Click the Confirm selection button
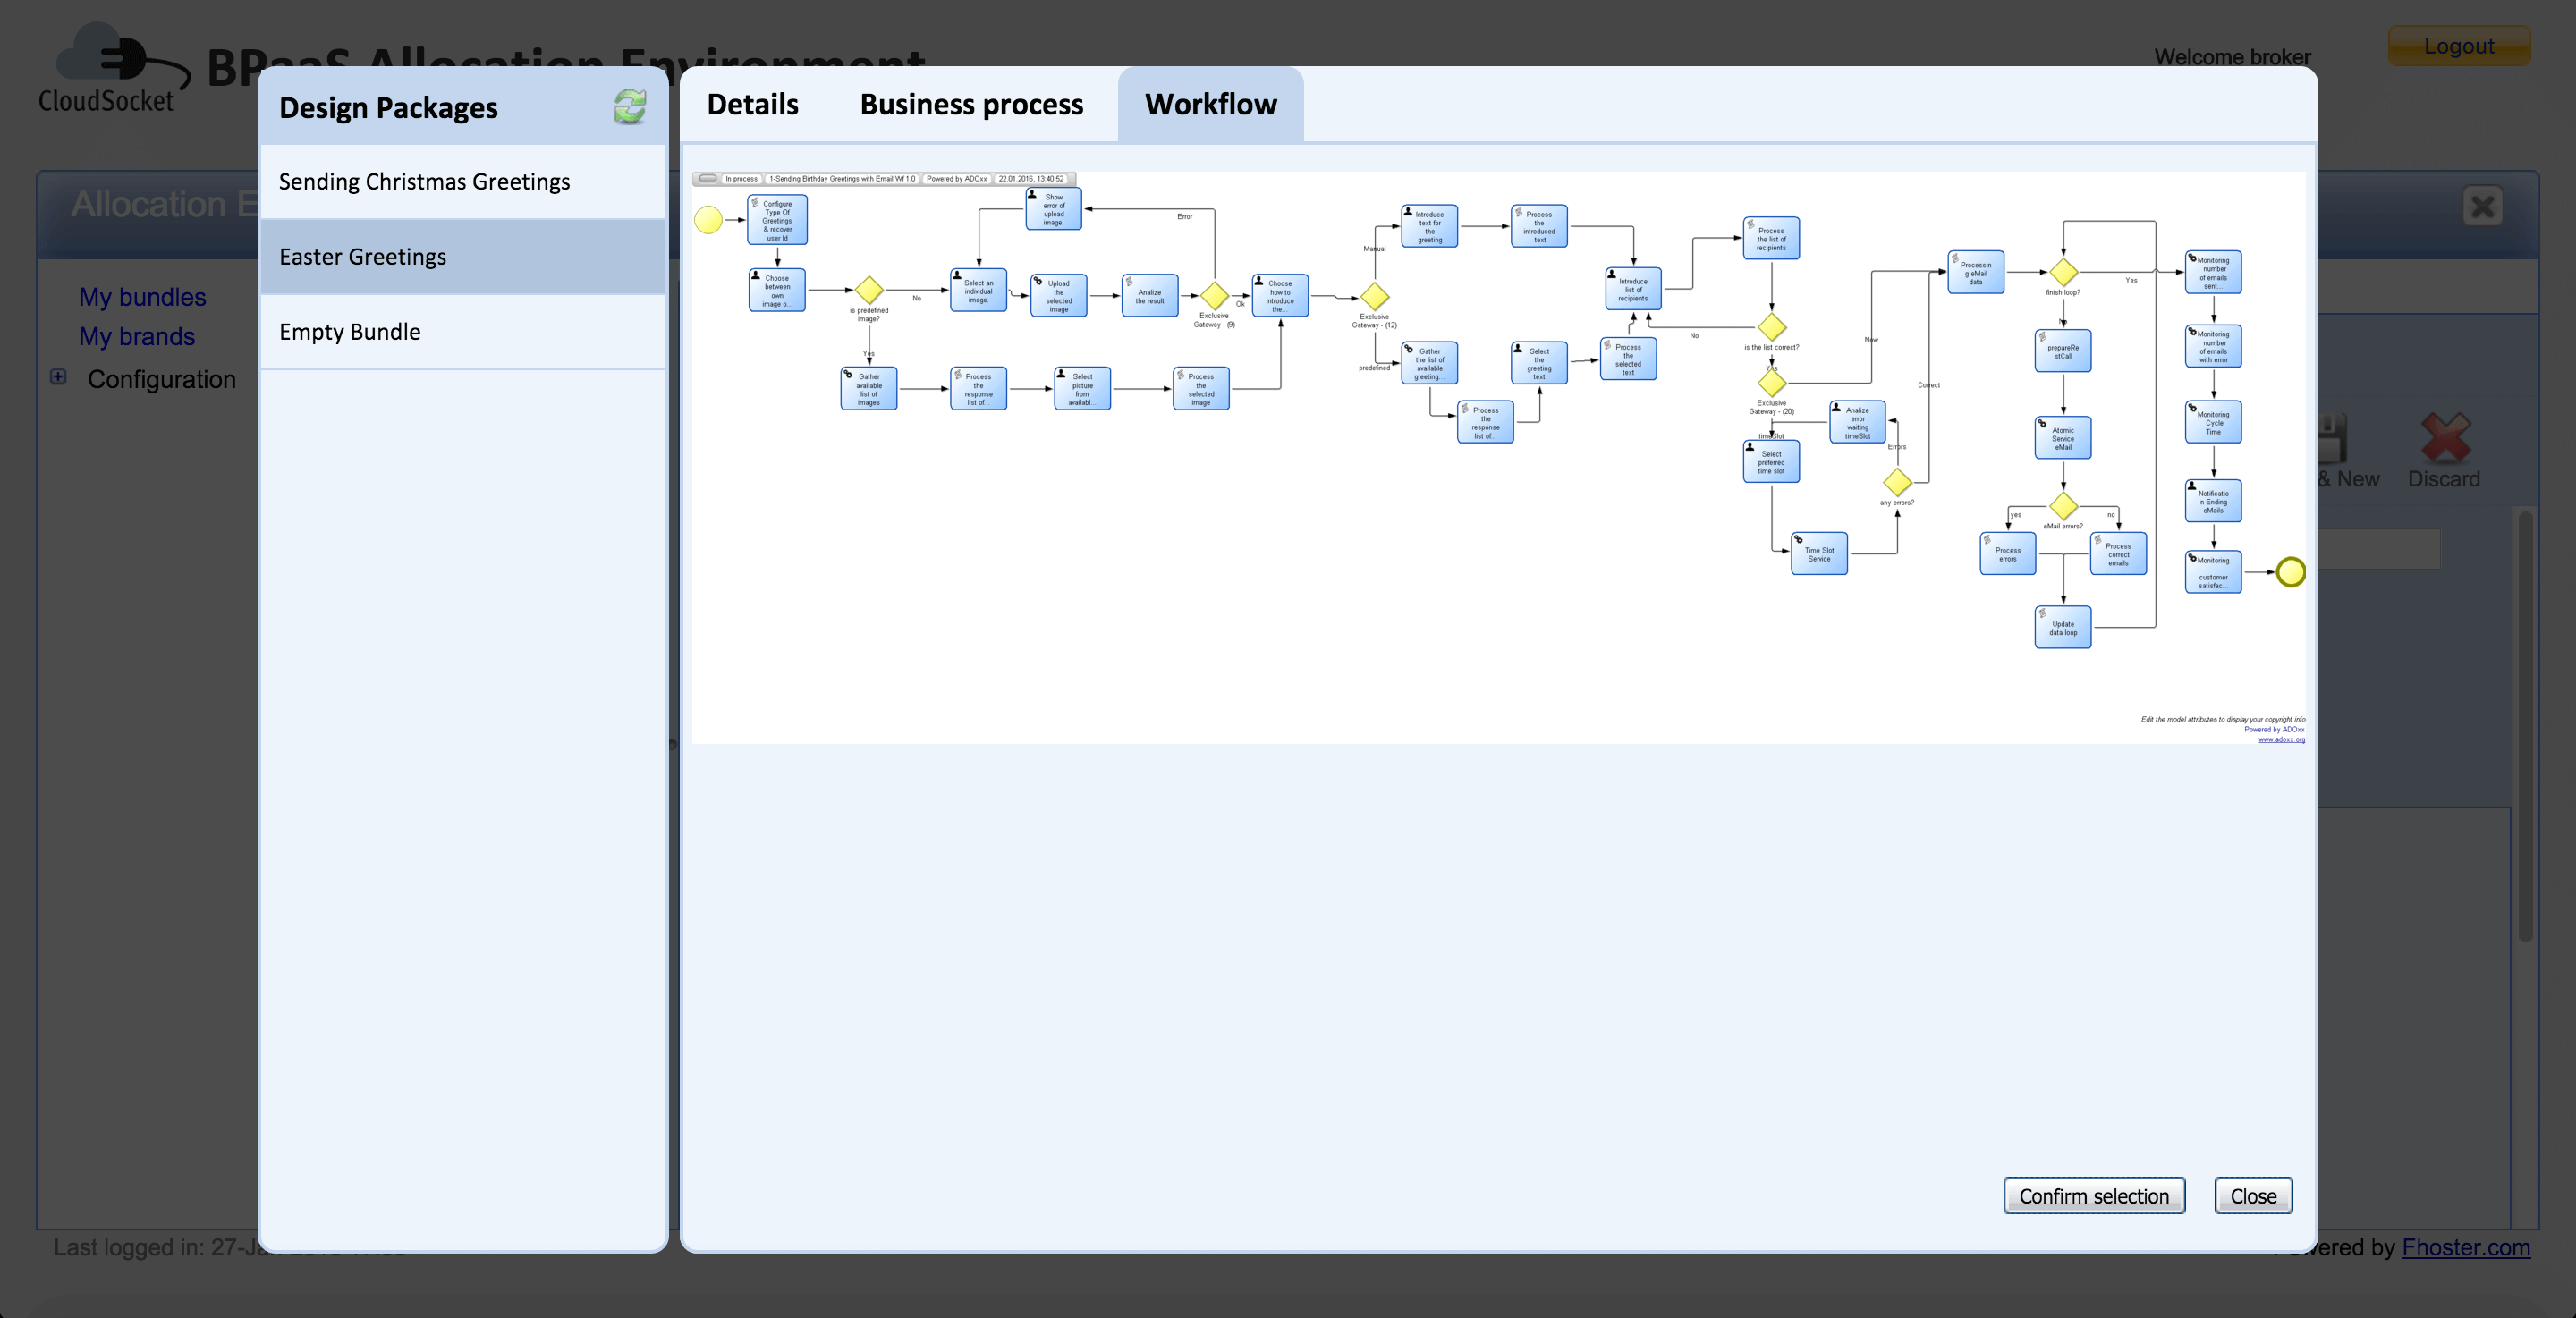This screenshot has width=2576, height=1318. (2094, 1196)
